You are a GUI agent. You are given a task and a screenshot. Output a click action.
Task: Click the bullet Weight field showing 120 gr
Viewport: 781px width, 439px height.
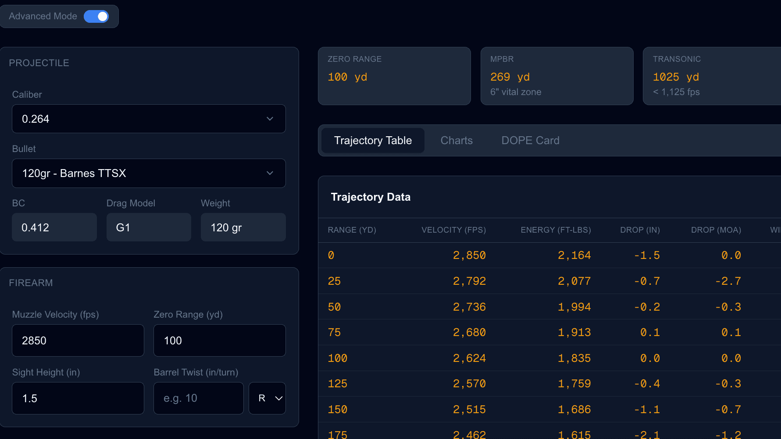click(x=243, y=227)
